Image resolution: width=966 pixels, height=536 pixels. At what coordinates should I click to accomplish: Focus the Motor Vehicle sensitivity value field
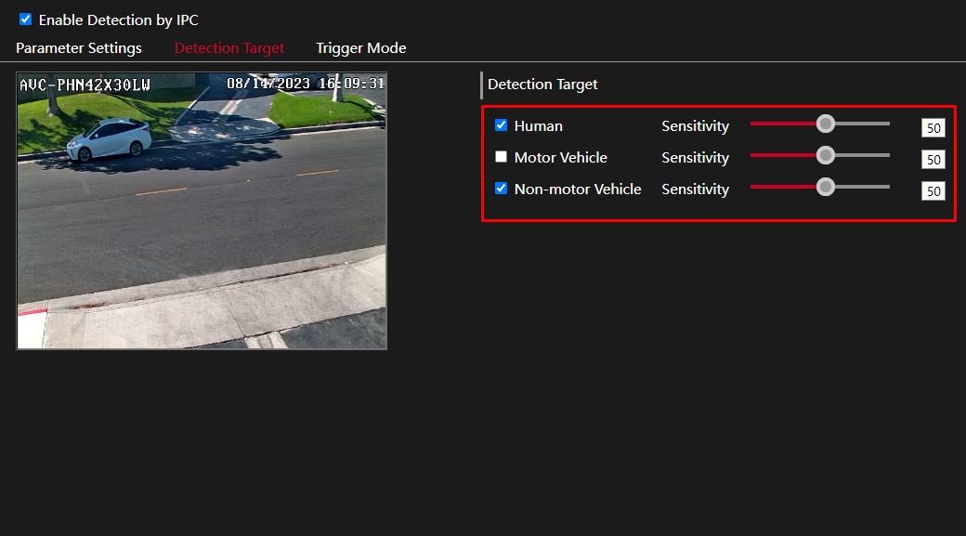click(x=933, y=159)
